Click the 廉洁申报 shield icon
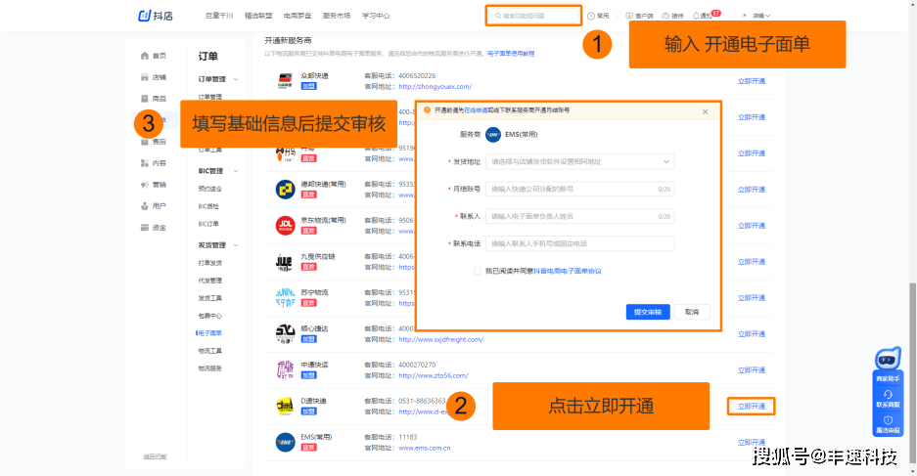This screenshot has width=917, height=476. tap(888, 420)
